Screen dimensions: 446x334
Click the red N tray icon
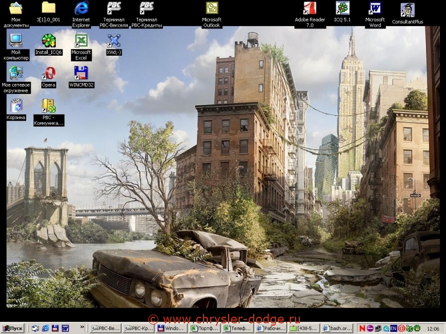coord(362,328)
